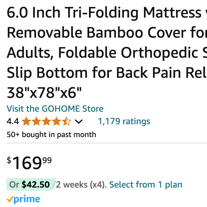
Task: Click the third orange rating star
Action: tap(46, 121)
